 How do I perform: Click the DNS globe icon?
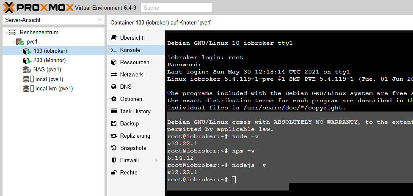(114, 87)
